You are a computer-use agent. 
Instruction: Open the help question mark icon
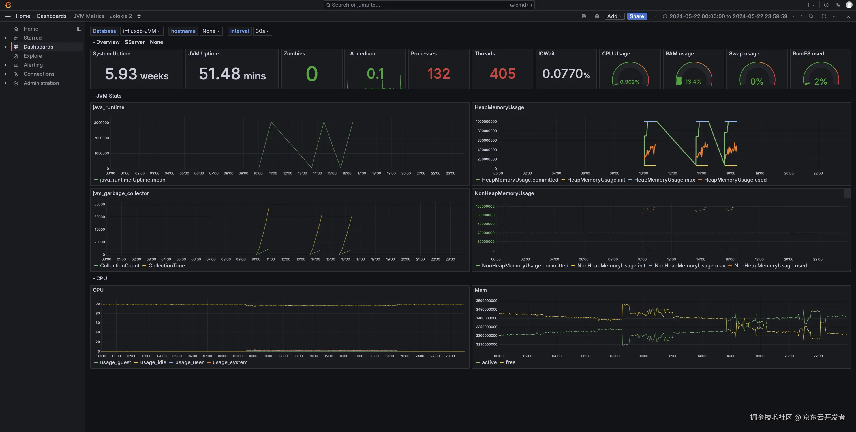pyautogui.click(x=826, y=5)
